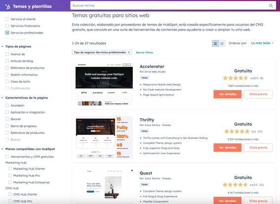Click the 1-24 de 37 resultados text
Viewport: 280px width, 204px height.
(89, 43)
